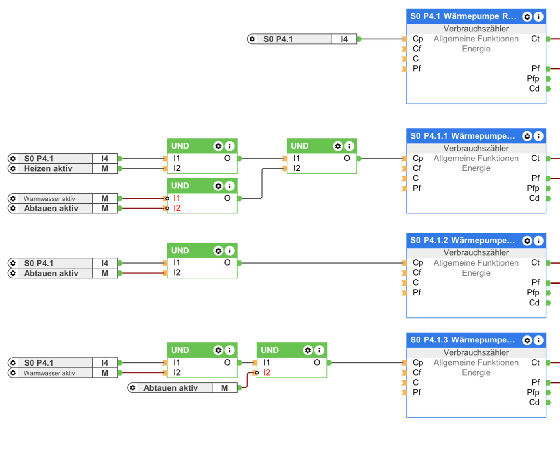Select Cd output pin of S0 P4.1 Wärmepumpe R... block
560x454 pixels.
(548, 89)
